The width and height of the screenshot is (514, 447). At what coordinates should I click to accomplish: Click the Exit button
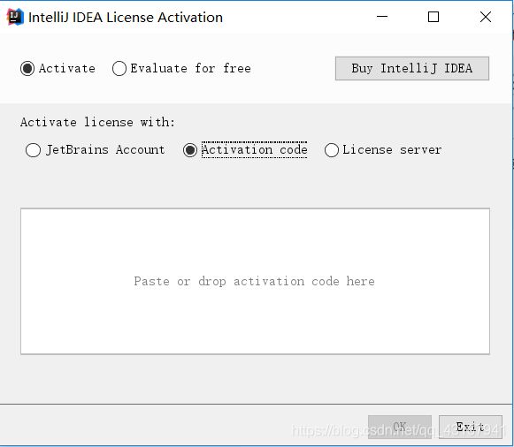click(471, 427)
